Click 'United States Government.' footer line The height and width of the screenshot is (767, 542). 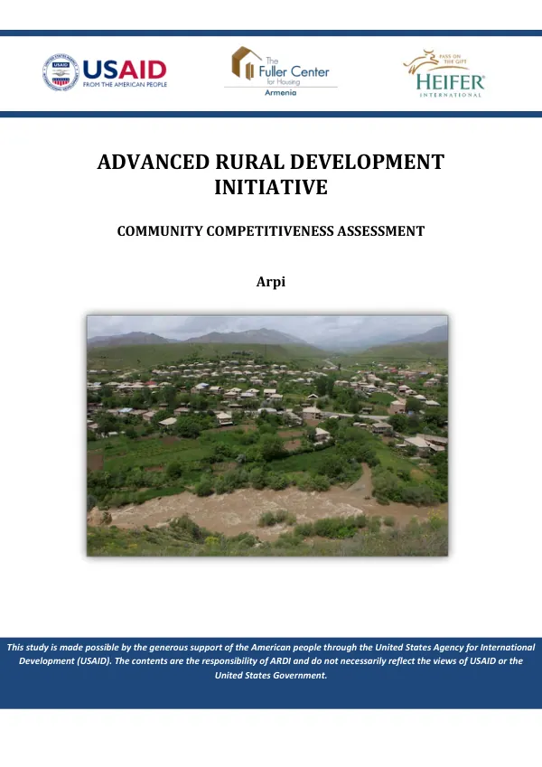point(271,675)
